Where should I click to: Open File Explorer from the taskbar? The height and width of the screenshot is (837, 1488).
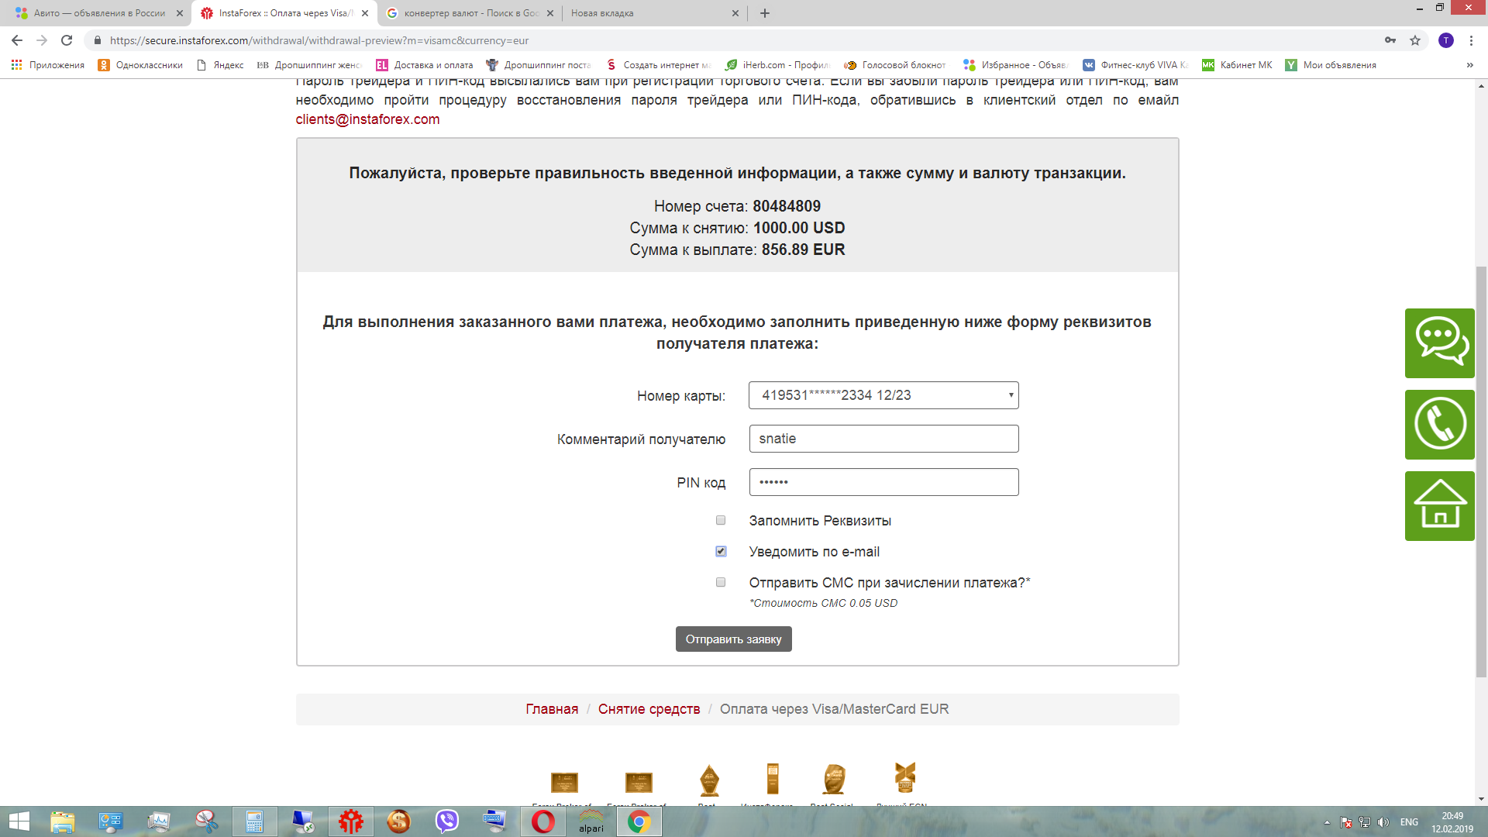[63, 821]
